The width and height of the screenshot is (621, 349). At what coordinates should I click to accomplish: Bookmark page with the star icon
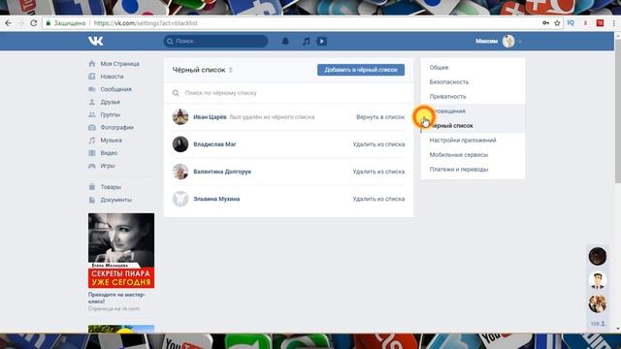click(x=557, y=23)
